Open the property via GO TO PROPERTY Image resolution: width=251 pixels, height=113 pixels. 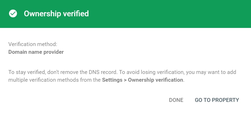tap(217, 100)
